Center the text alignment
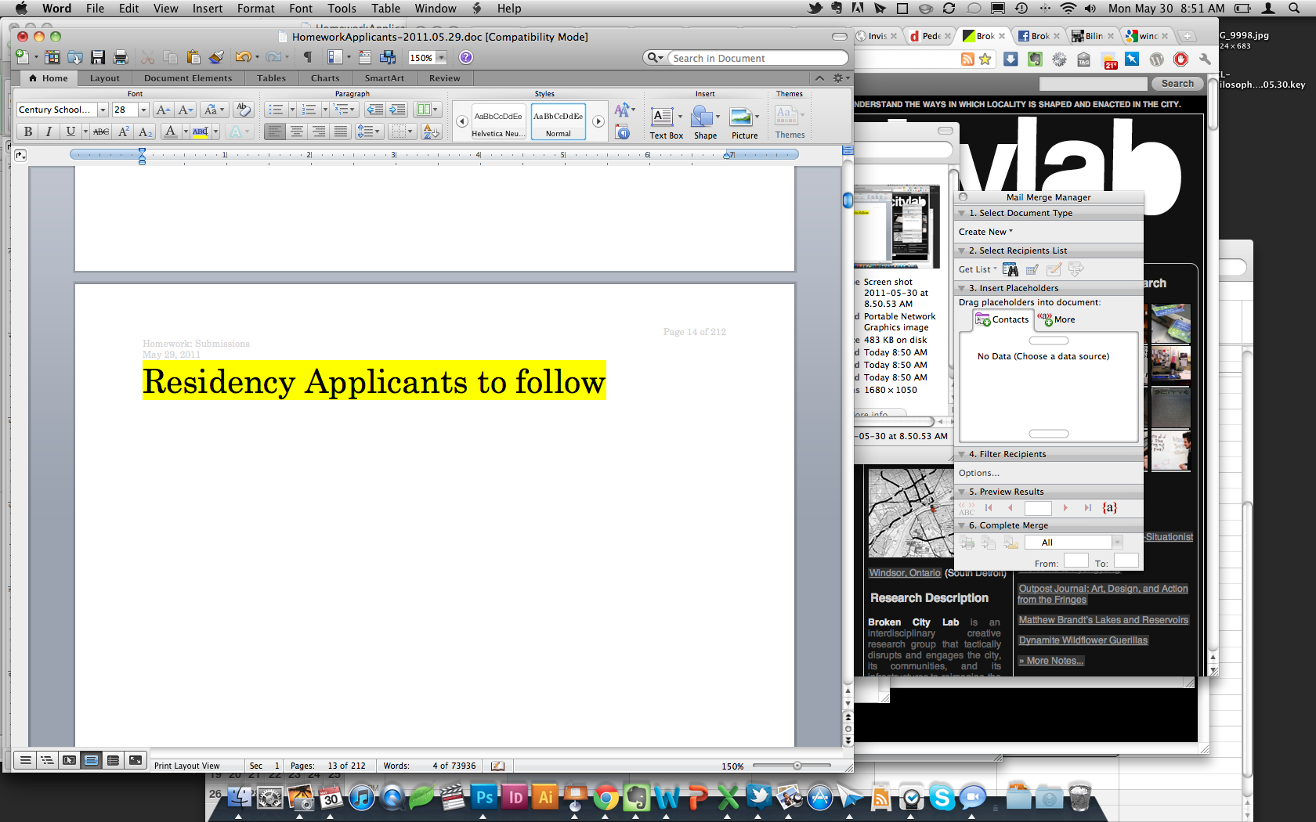The height and width of the screenshot is (822, 1316). point(296,132)
